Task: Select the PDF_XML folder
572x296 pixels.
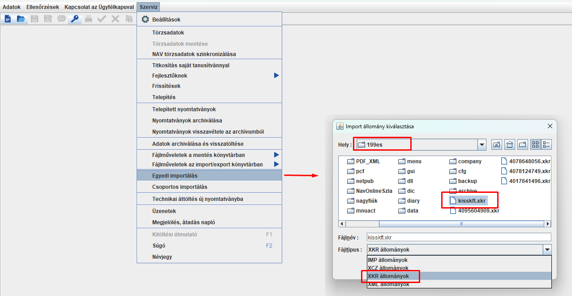Action: (364, 161)
